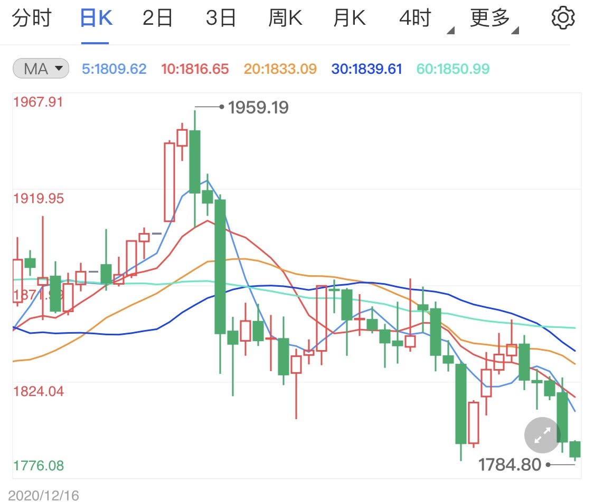Select the MA 60 indicator value
This screenshot has width=594, height=504.
click(x=452, y=69)
